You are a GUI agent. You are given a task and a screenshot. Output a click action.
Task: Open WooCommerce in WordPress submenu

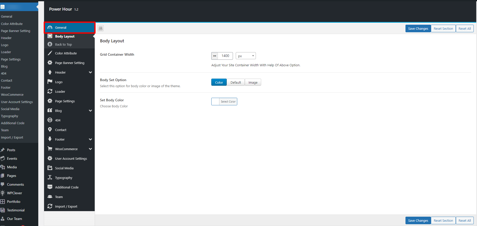pos(12,94)
